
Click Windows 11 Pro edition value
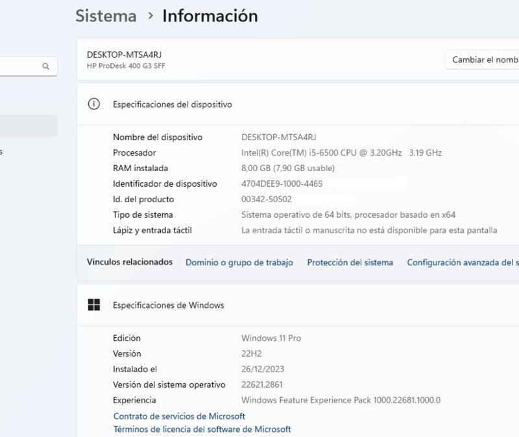click(271, 338)
